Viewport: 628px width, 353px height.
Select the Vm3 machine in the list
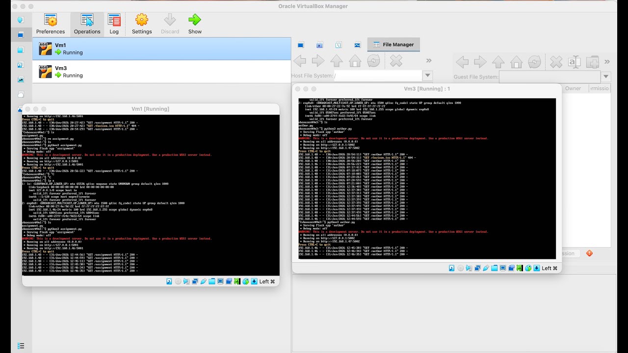tap(162, 72)
